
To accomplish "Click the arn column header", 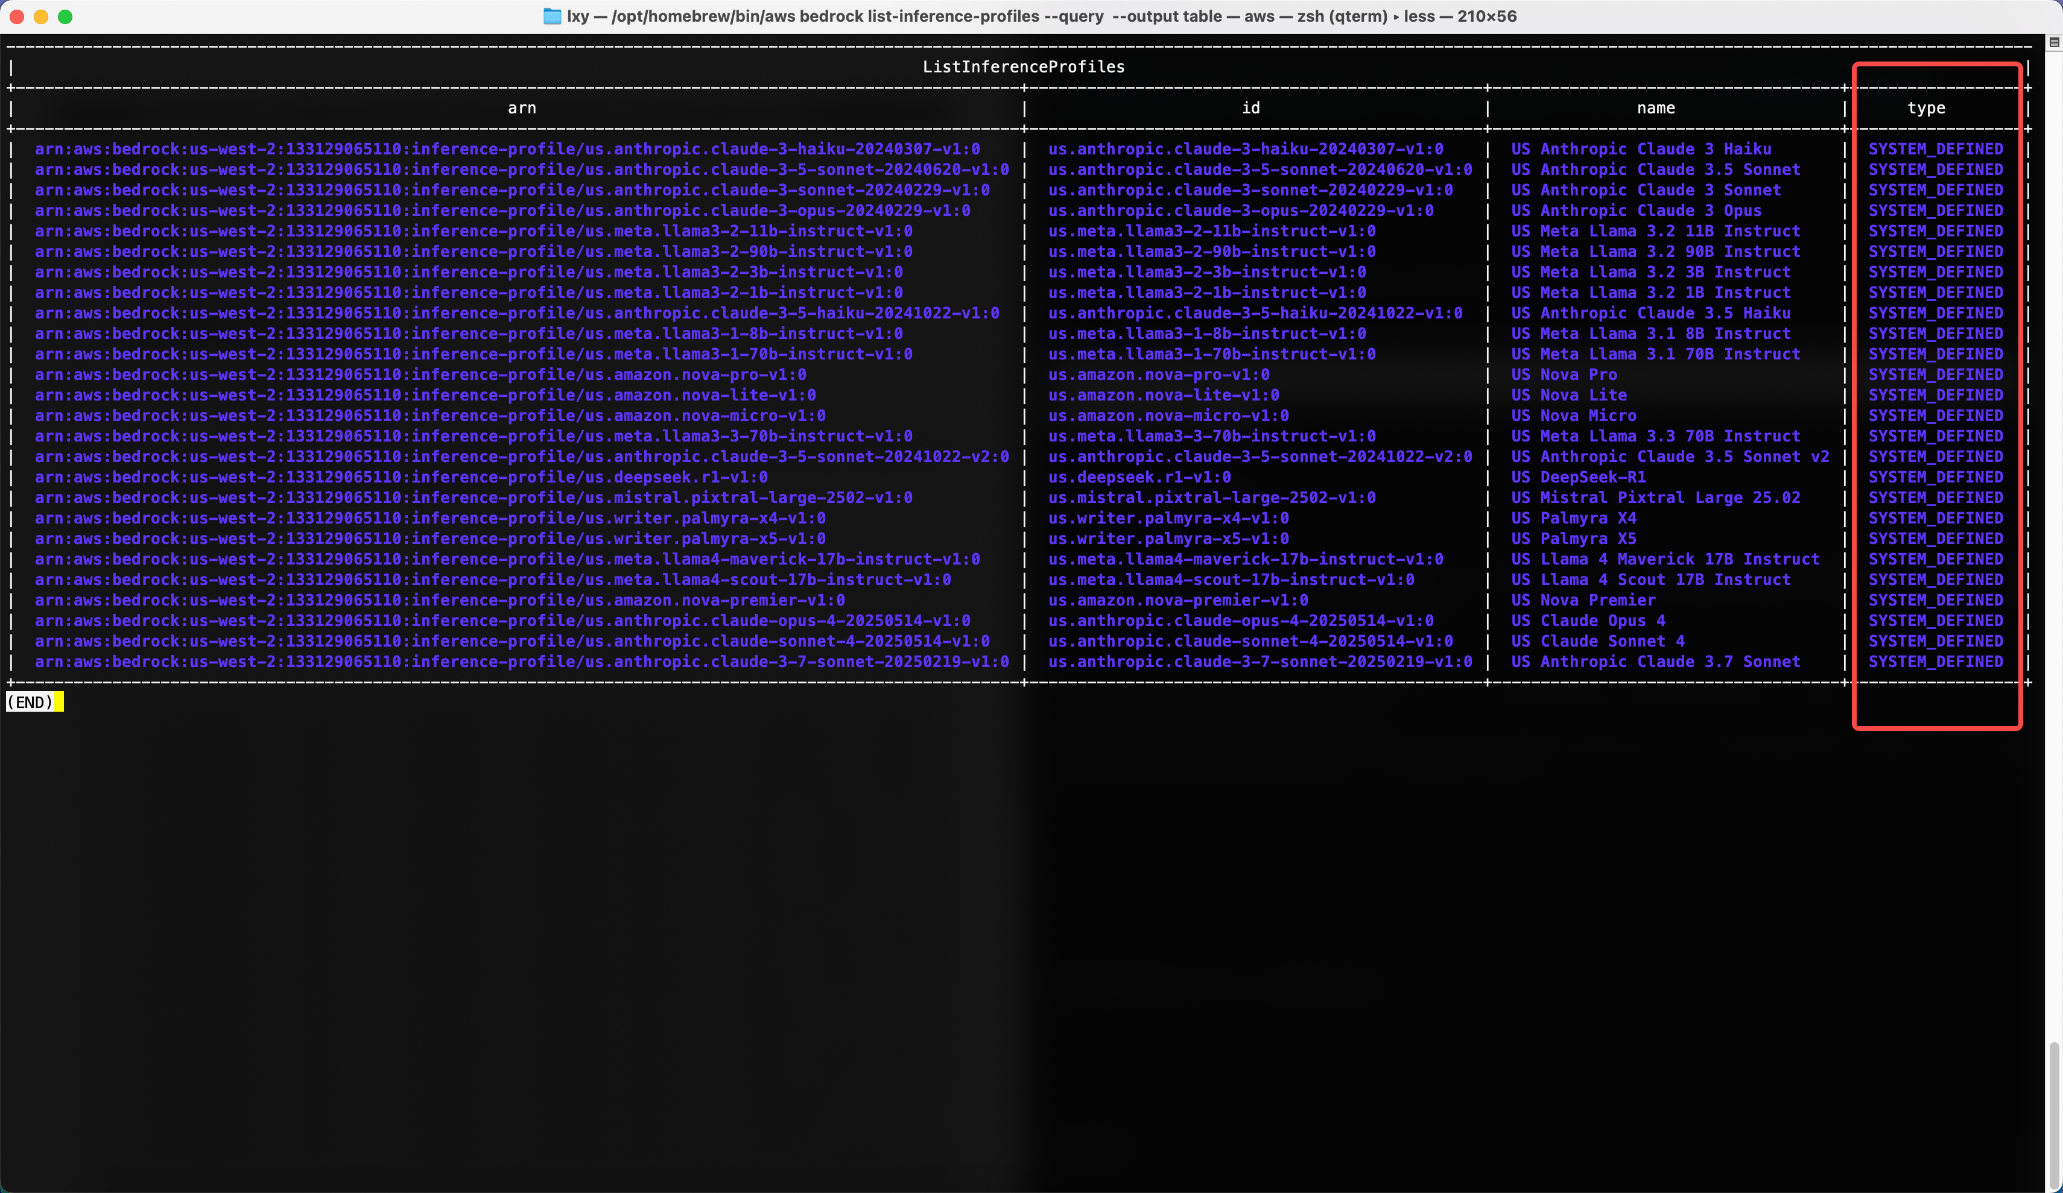I will coord(522,108).
